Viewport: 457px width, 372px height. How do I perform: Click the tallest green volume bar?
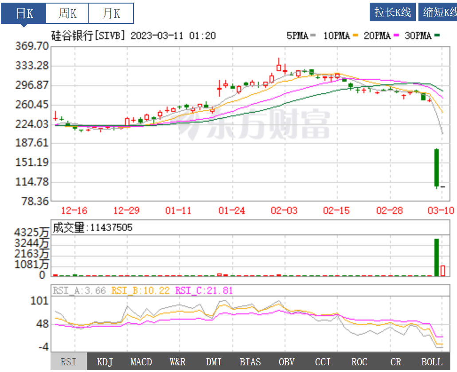[x=436, y=257]
